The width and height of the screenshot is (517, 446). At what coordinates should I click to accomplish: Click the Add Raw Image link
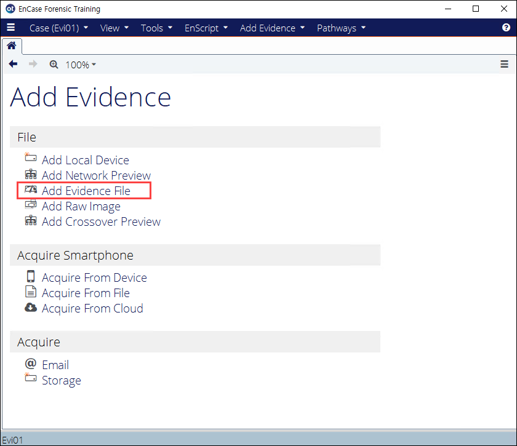pyautogui.click(x=81, y=206)
